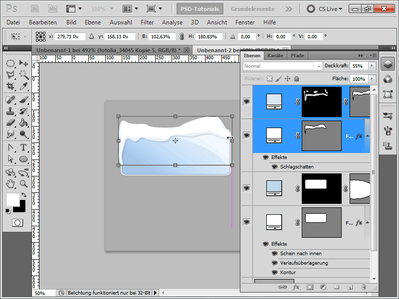Expand more workspaces double-arrow

coord(289,9)
